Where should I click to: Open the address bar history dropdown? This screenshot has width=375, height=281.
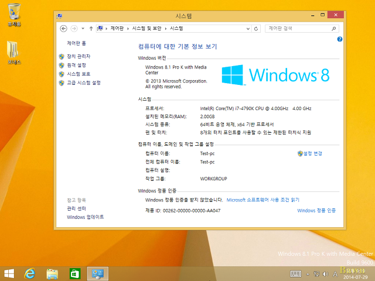pyautogui.click(x=248, y=29)
